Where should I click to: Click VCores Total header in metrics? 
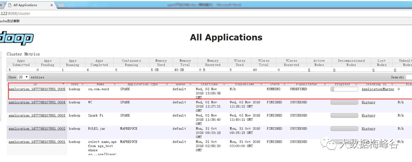[263, 63]
